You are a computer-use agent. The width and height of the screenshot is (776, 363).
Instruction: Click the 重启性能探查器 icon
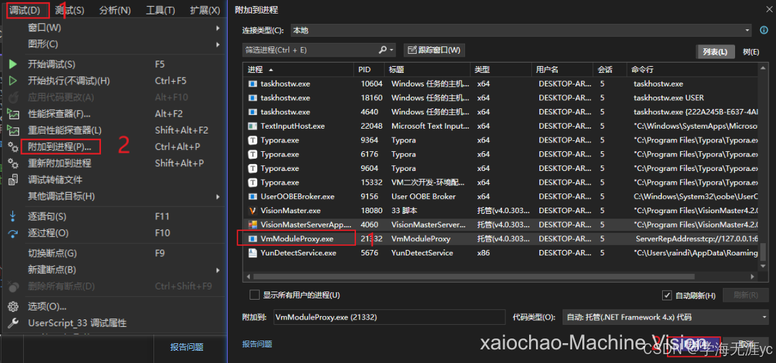[13, 131]
